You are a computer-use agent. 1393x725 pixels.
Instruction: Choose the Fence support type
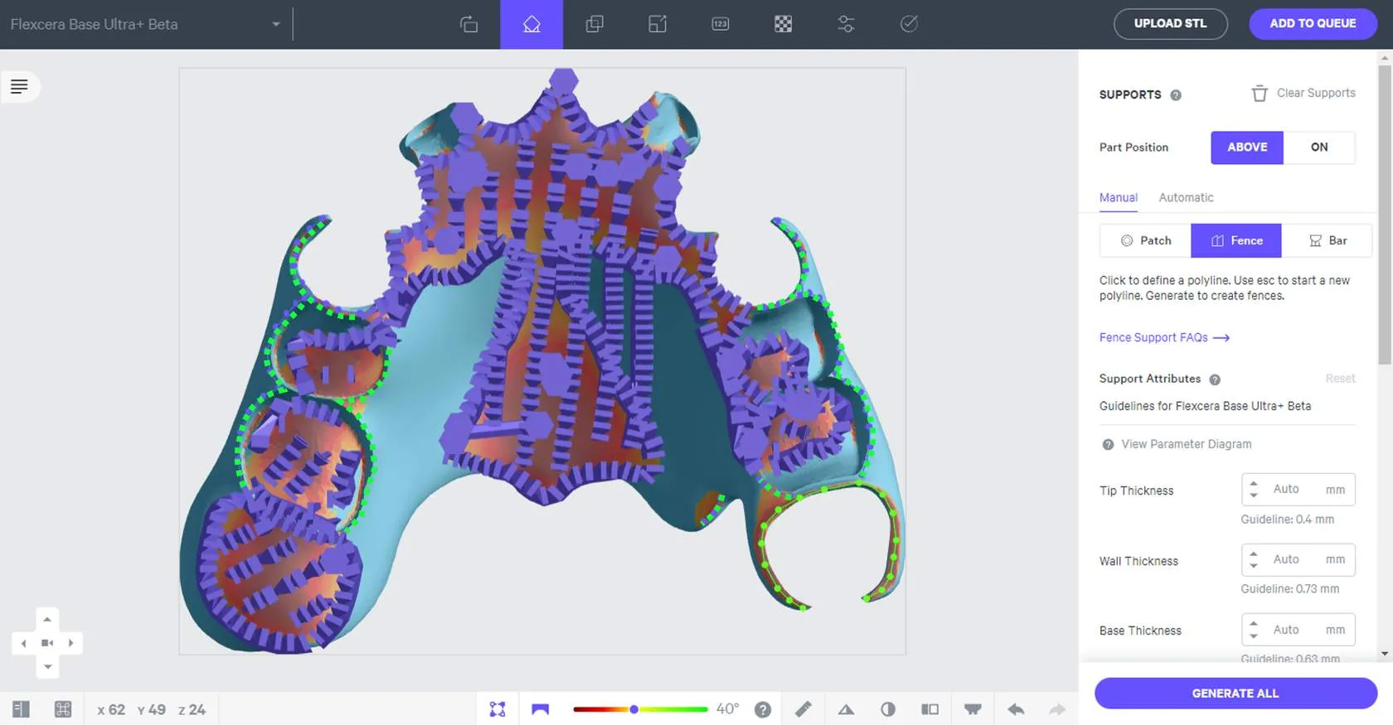[1236, 240]
